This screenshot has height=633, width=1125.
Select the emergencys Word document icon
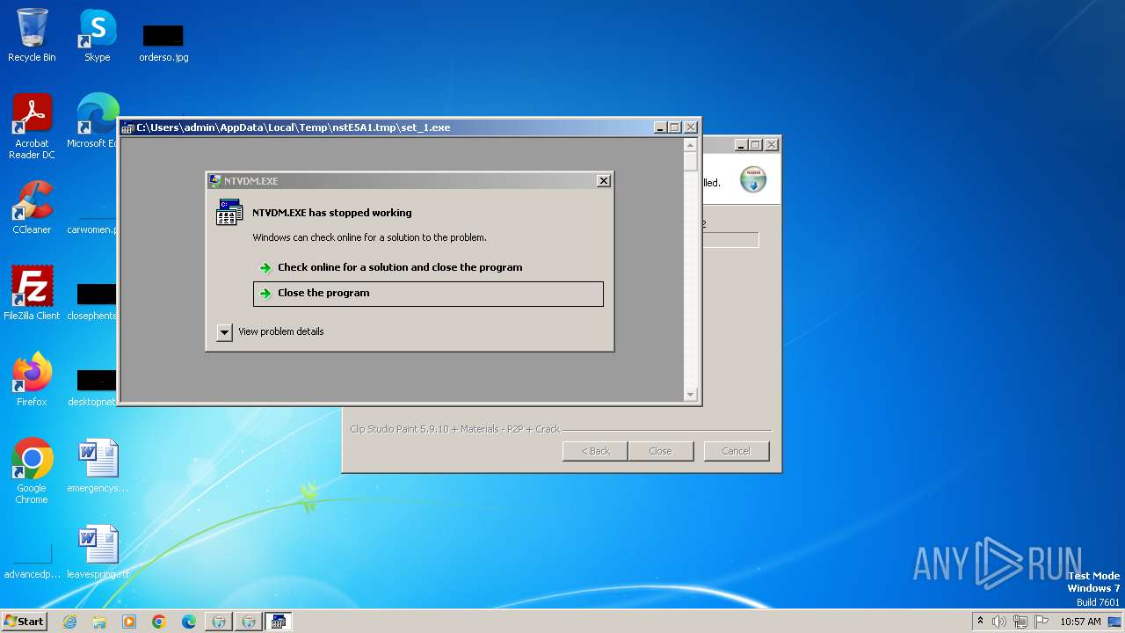tap(98, 466)
